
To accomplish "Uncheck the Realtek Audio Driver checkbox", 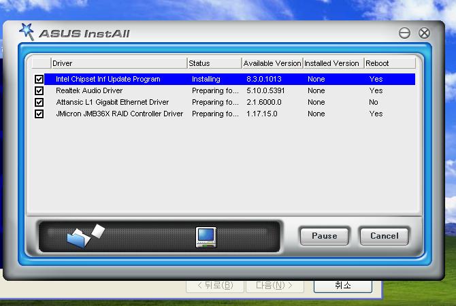I will (39, 90).
